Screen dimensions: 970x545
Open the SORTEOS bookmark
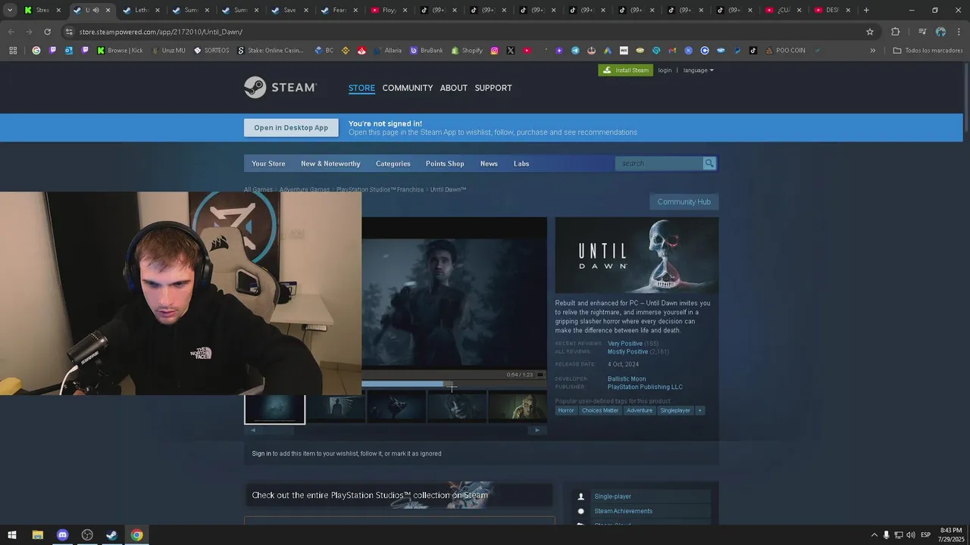[211, 51]
